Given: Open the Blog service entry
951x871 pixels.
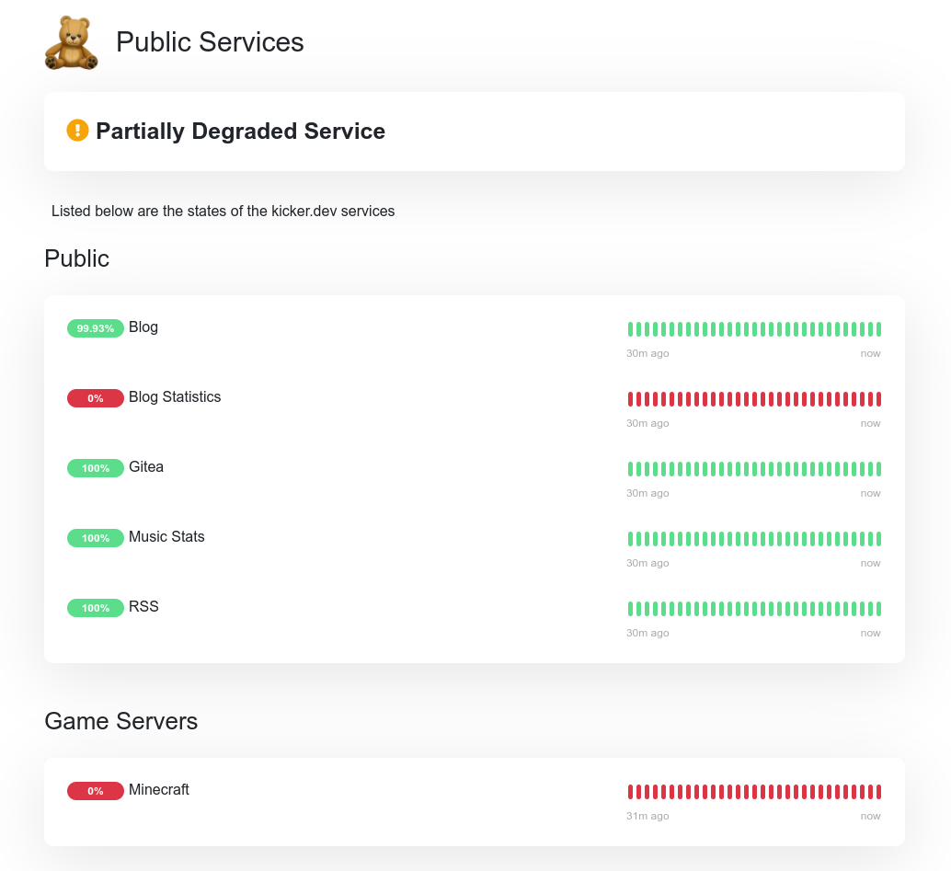Looking at the screenshot, I should 143,327.
